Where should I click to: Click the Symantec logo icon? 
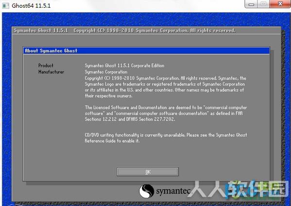tap(147, 191)
